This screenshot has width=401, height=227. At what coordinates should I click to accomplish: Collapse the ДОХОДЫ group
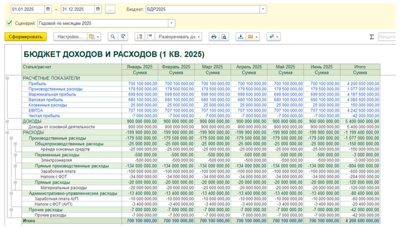coord(7,121)
